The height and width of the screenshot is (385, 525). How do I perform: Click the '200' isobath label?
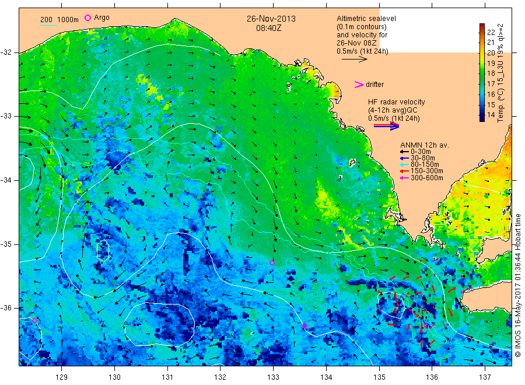point(46,20)
